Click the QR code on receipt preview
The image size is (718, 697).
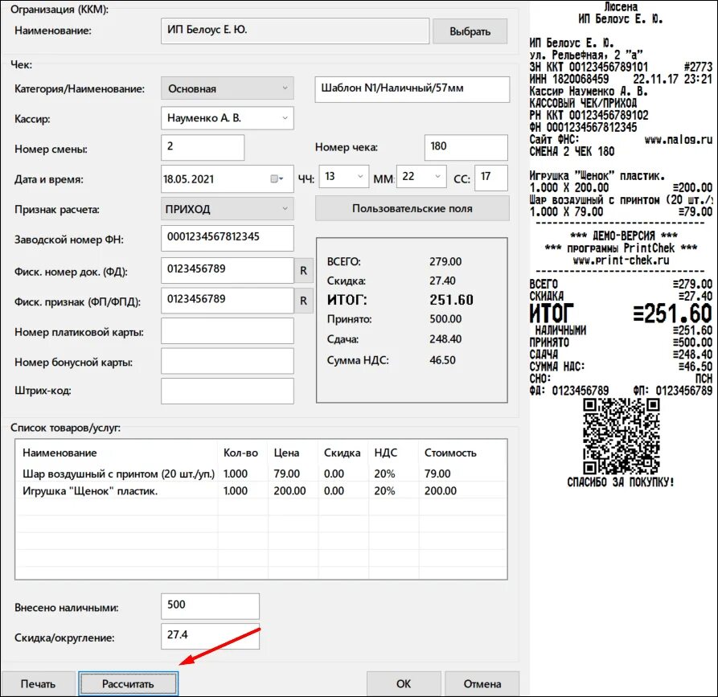622,436
